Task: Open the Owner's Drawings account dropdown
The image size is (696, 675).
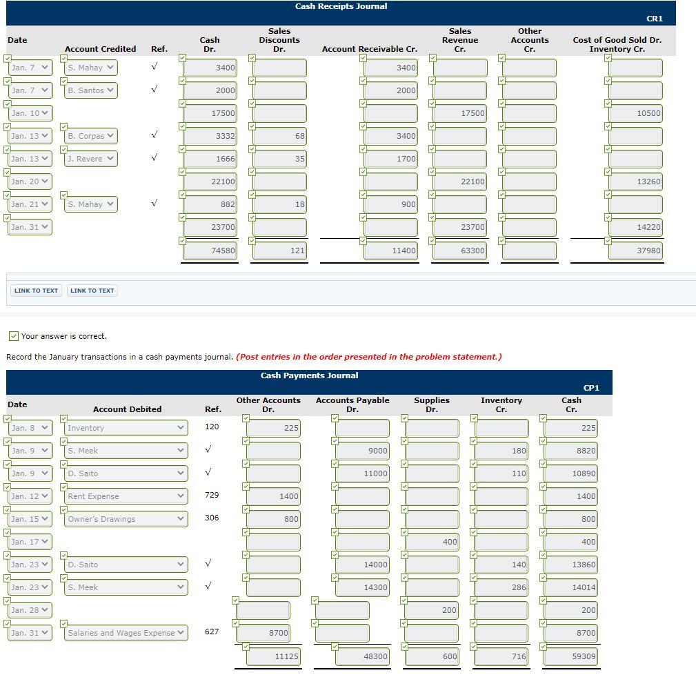Action: 125,519
